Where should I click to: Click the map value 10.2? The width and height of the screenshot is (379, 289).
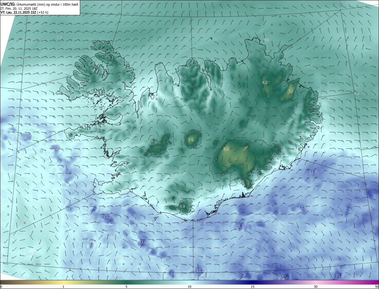click(x=31, y=254)
